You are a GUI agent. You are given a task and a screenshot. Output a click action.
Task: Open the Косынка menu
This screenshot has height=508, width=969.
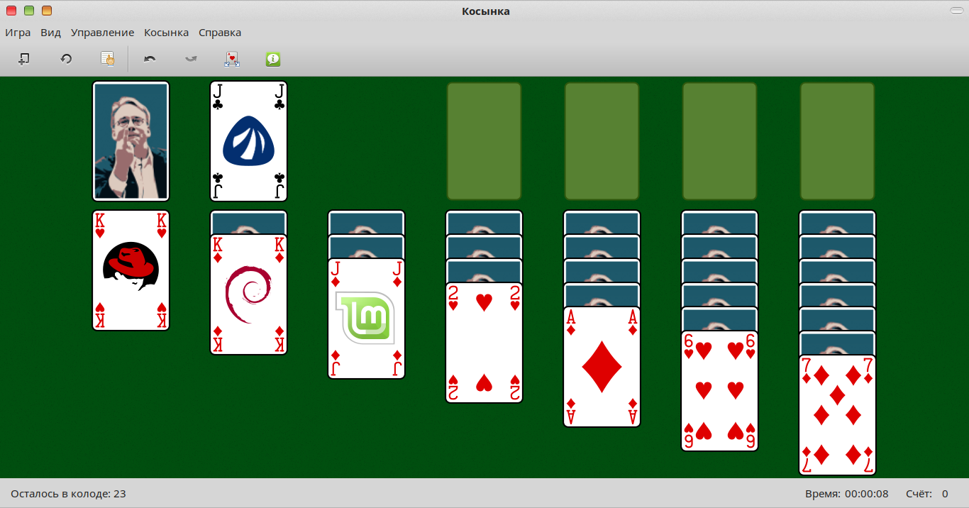[166, 33]
